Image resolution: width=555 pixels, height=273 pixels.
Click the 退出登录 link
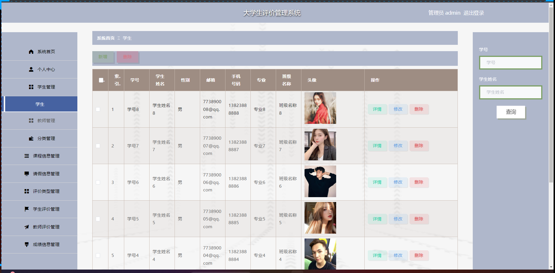point(474,13)
